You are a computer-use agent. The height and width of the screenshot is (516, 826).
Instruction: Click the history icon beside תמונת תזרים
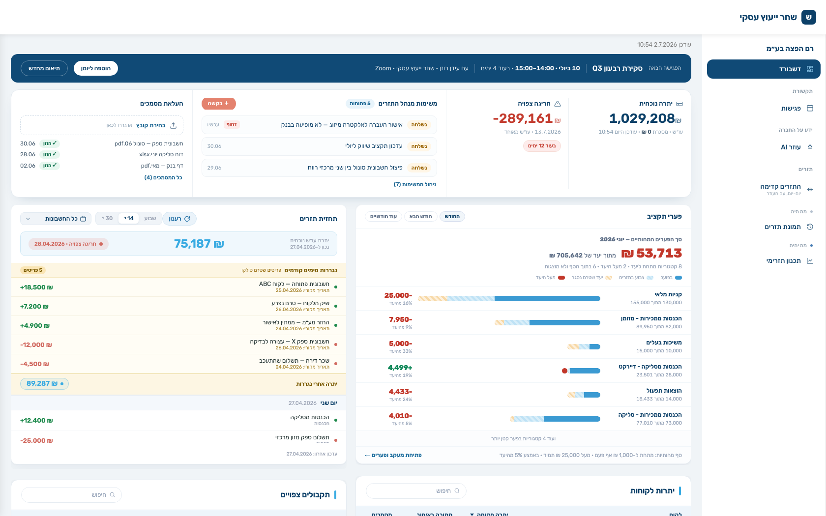click(x=810, y=227)
